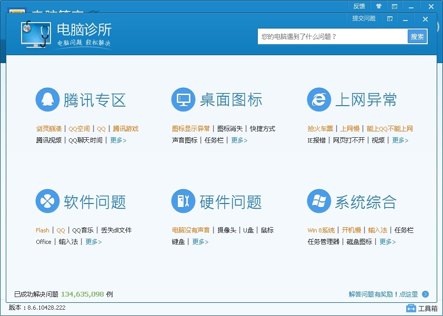Viewport: 443px width, 316px height.
Task: Click the Tencent penguin icon for 腾讯专区
Action: tap(47, 100)
